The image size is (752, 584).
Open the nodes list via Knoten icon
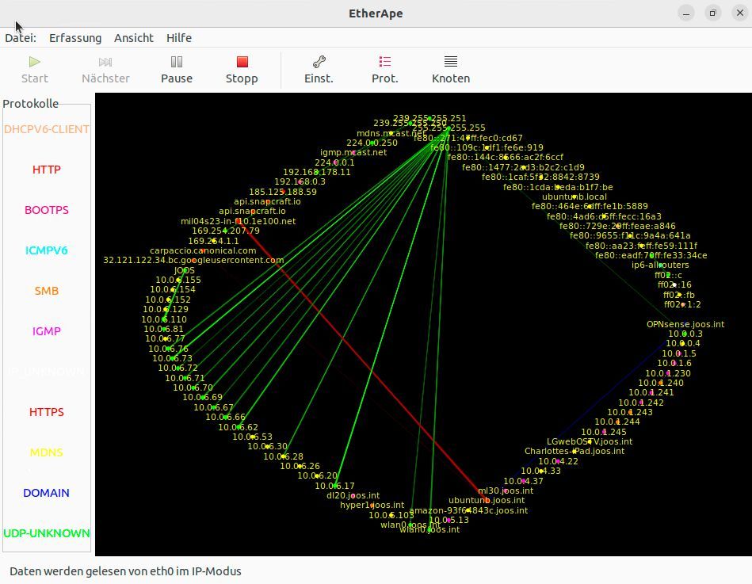(451, 61)
